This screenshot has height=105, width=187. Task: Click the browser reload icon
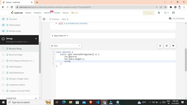pos(12,7)
